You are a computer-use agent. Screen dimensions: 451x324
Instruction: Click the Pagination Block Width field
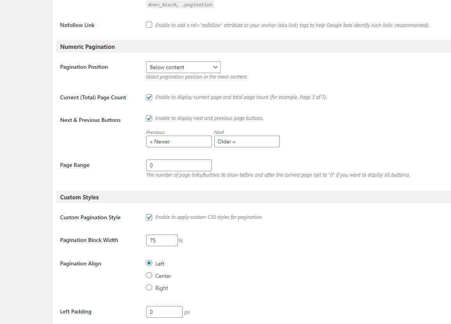pyautogui.click(x=162, y=240)
